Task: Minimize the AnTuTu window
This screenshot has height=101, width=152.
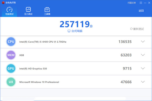Action: [145, 3]
